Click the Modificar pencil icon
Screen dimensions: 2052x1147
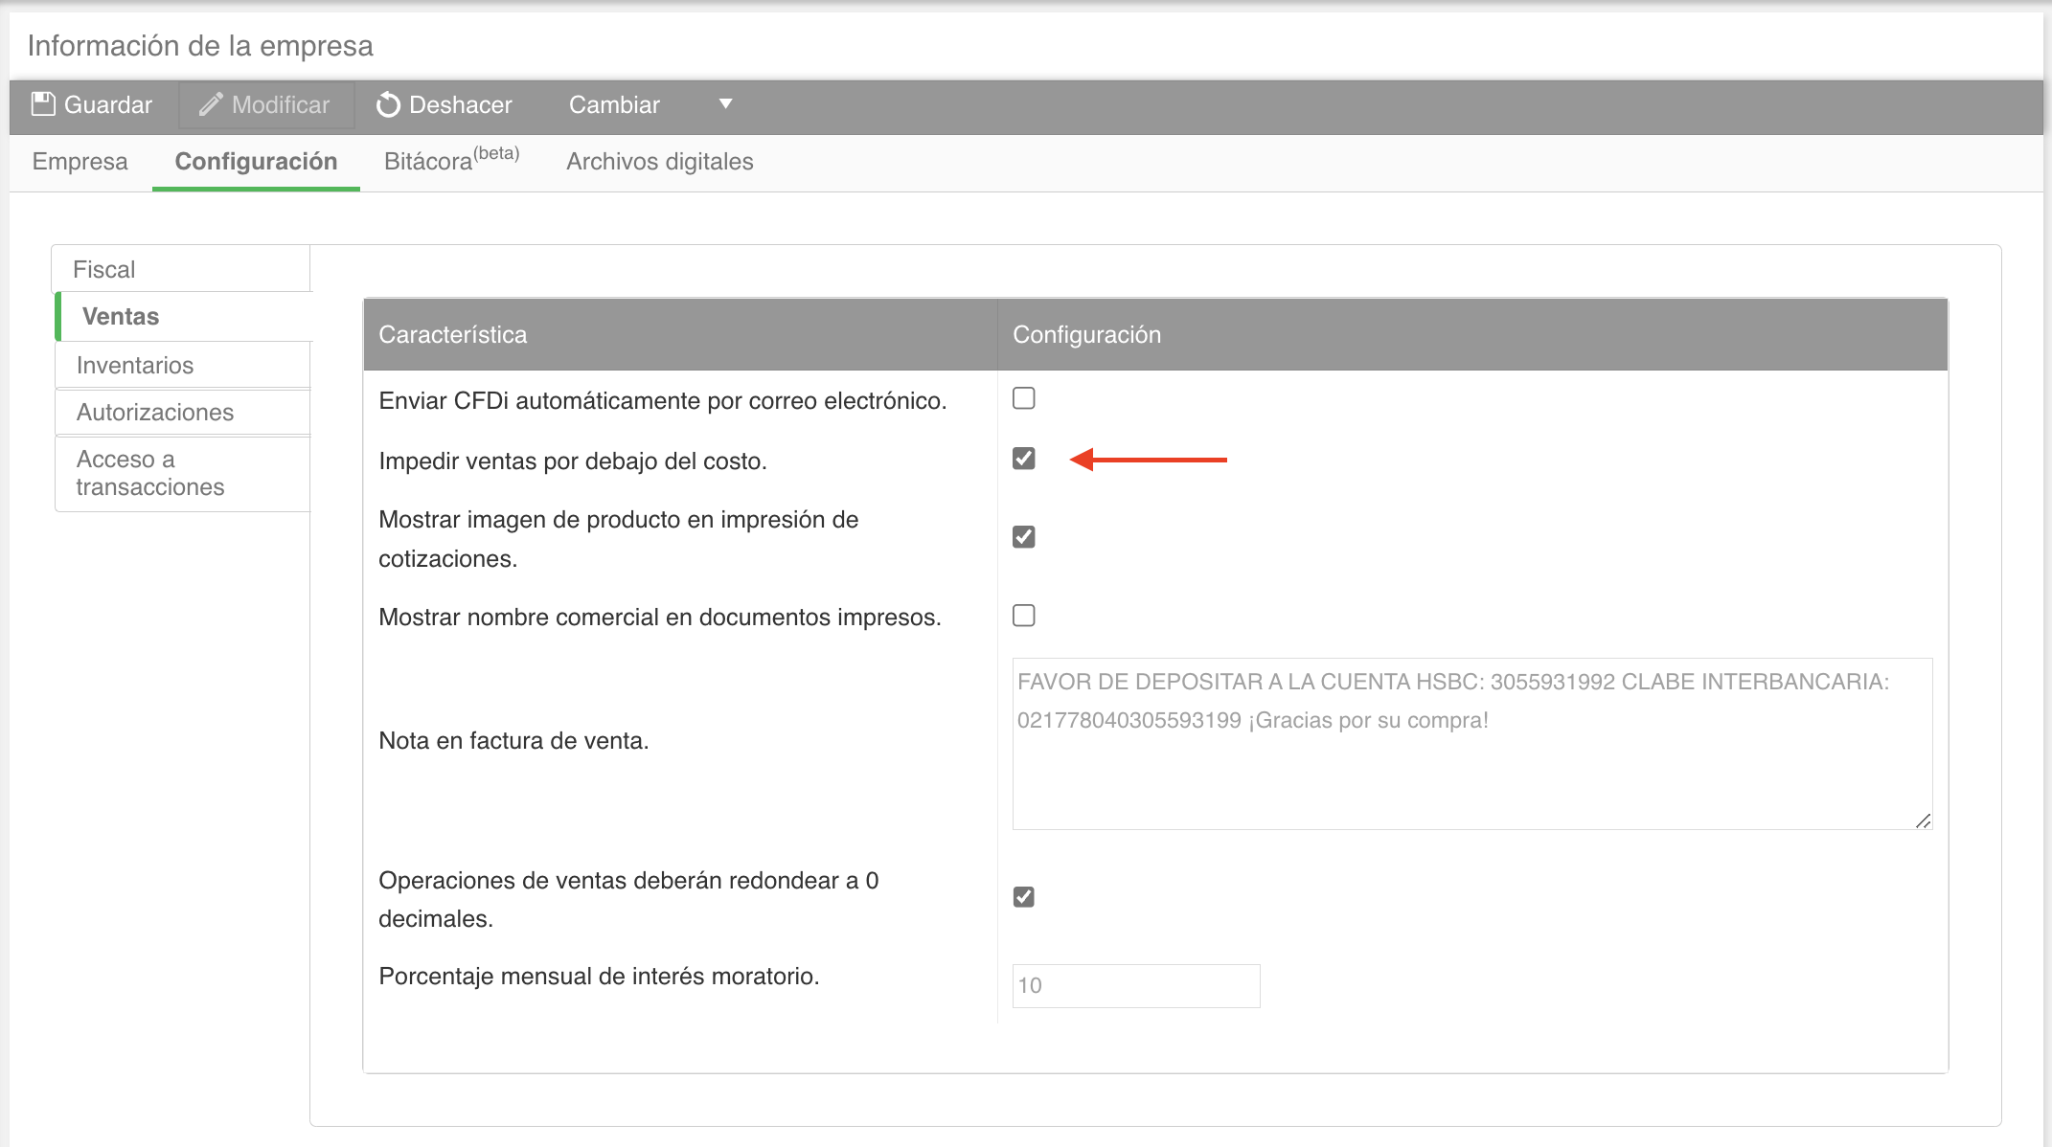point(211,104)
